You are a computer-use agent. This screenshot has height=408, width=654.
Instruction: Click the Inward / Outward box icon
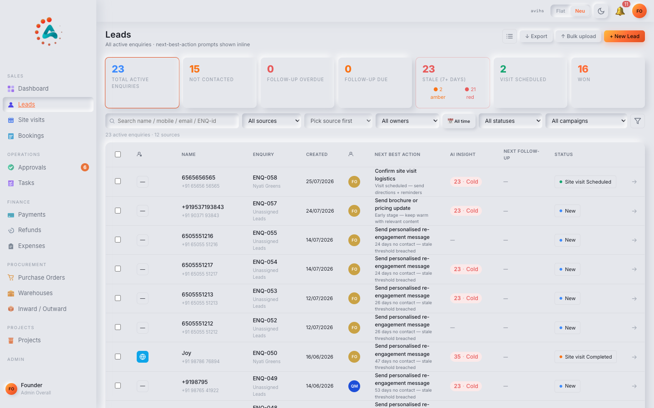11,309
